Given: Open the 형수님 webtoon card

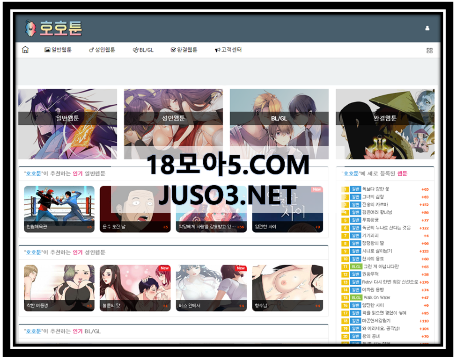Looking at the screenshot, I should [287, 288].
